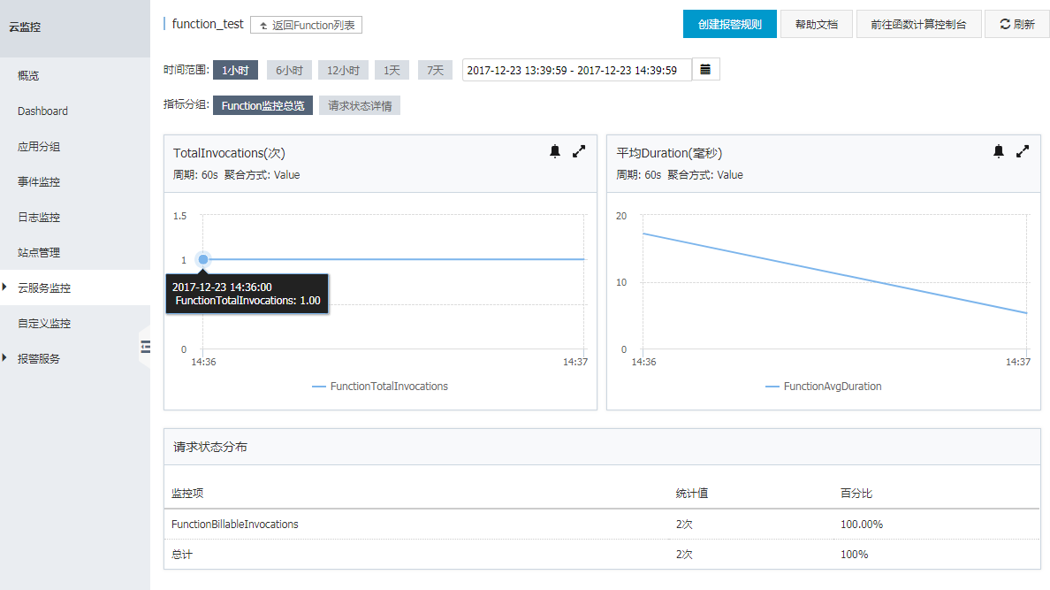Click the 总计 row label
1050x590 pixels.
point(182,555)
